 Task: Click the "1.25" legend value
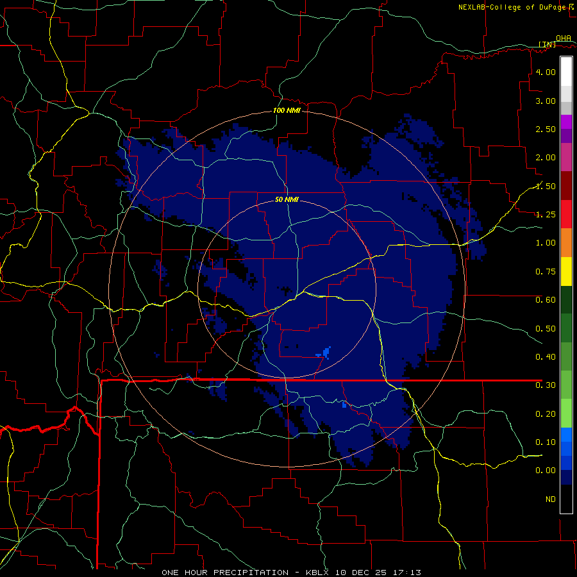(x=546, y=215)
